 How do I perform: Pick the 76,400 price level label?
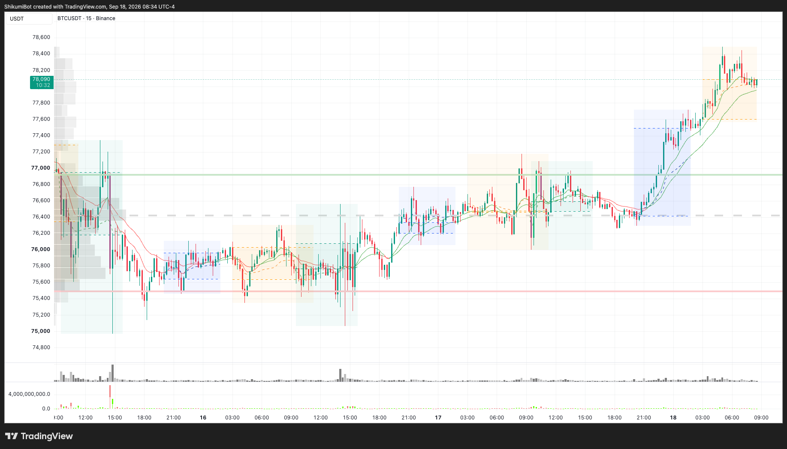pyautogui.click(x=41, y=217)
